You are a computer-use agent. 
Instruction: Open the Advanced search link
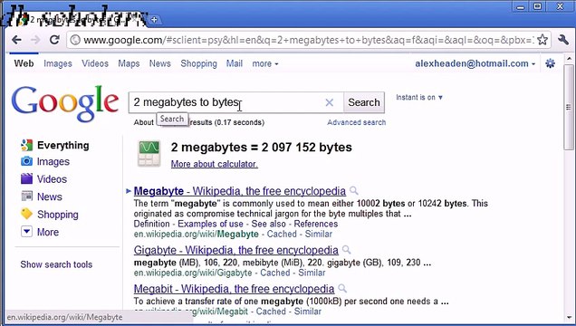click(356, 122)
